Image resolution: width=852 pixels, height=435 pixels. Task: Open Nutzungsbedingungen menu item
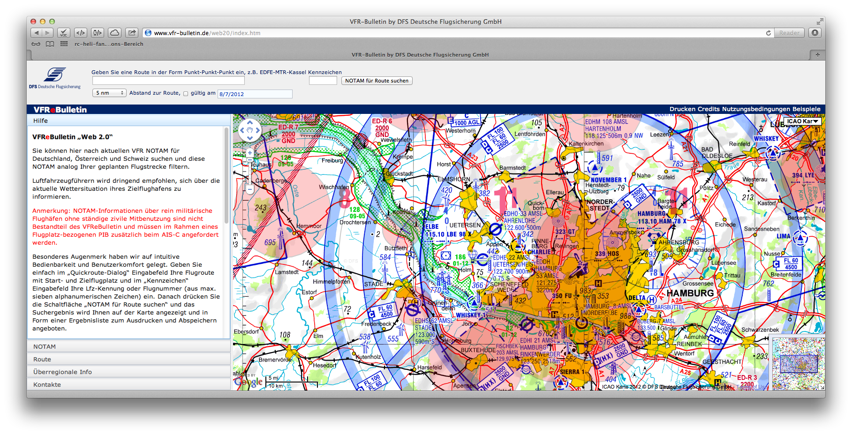pos(756,109)
